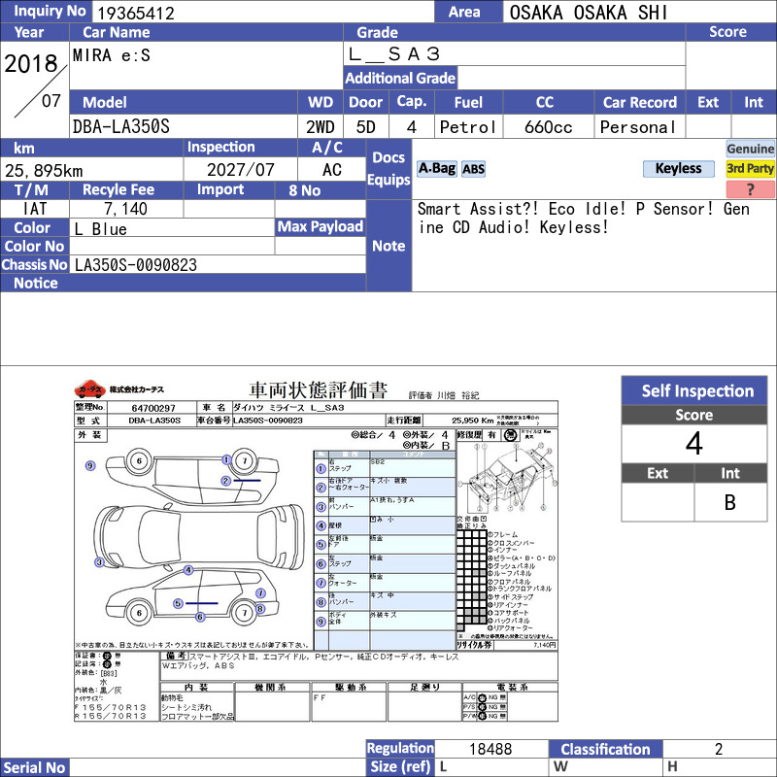Select damage marker 9 on car diagram
The width and height of the screenshot is (777, 777).
coord(90,465)
